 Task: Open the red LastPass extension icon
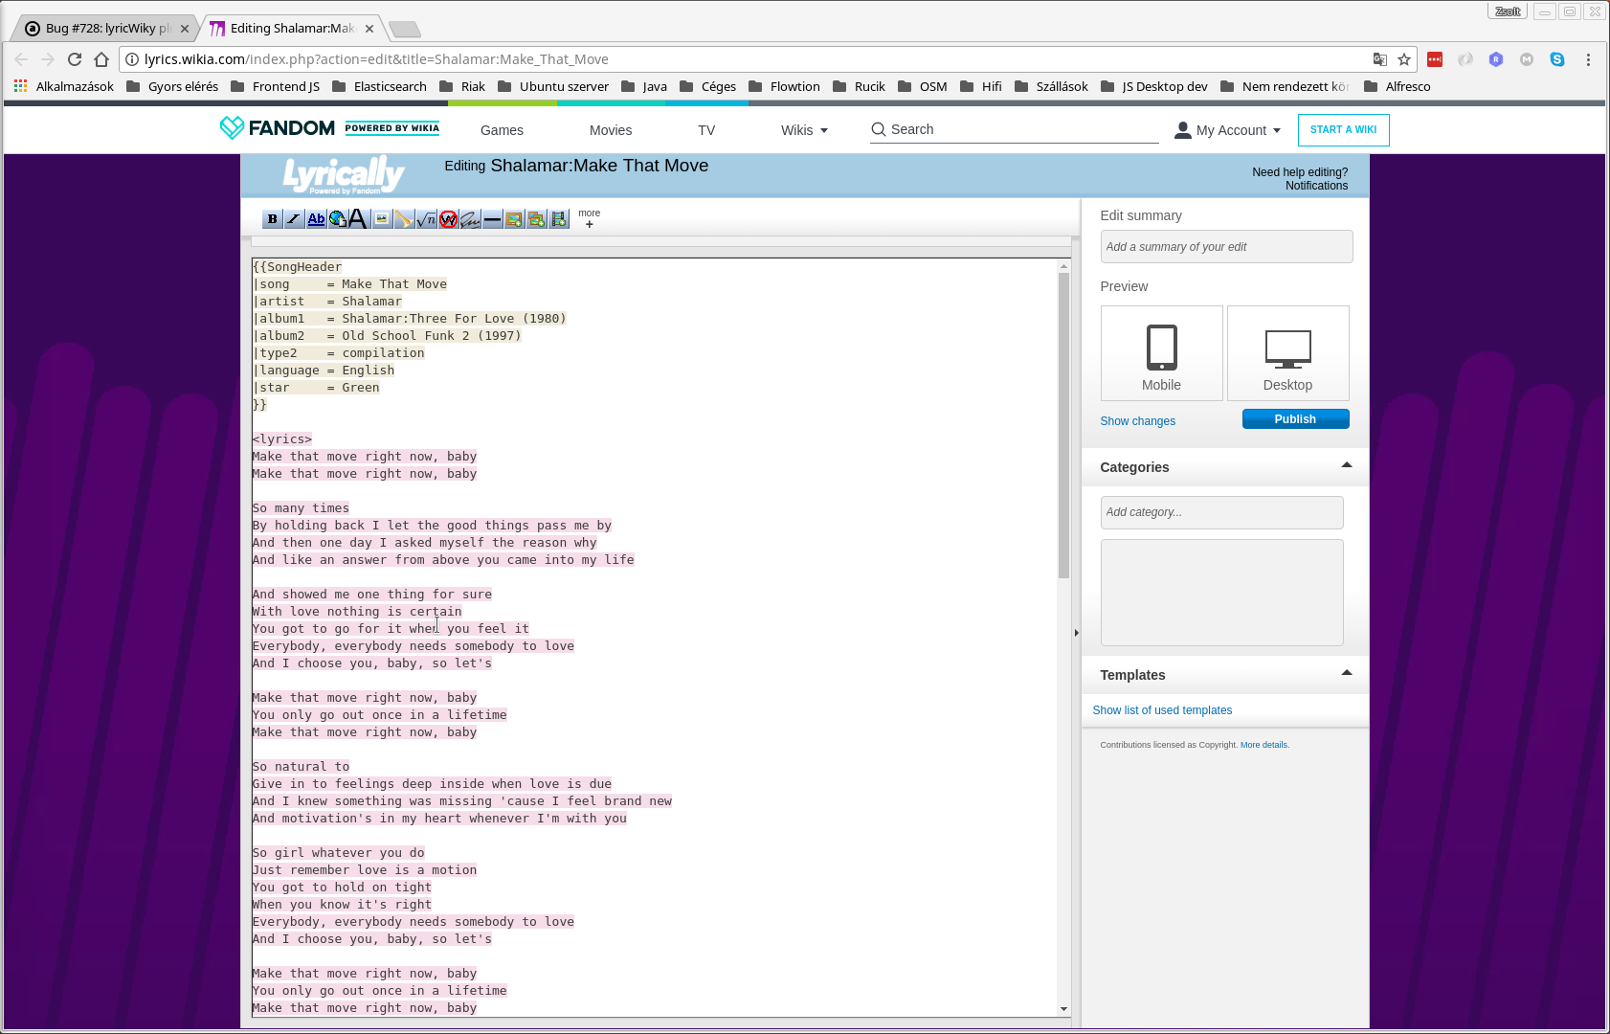point(1435,59)
